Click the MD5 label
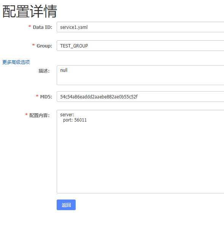 46,97
